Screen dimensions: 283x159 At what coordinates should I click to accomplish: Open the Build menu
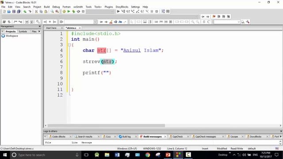click(47, 7)
